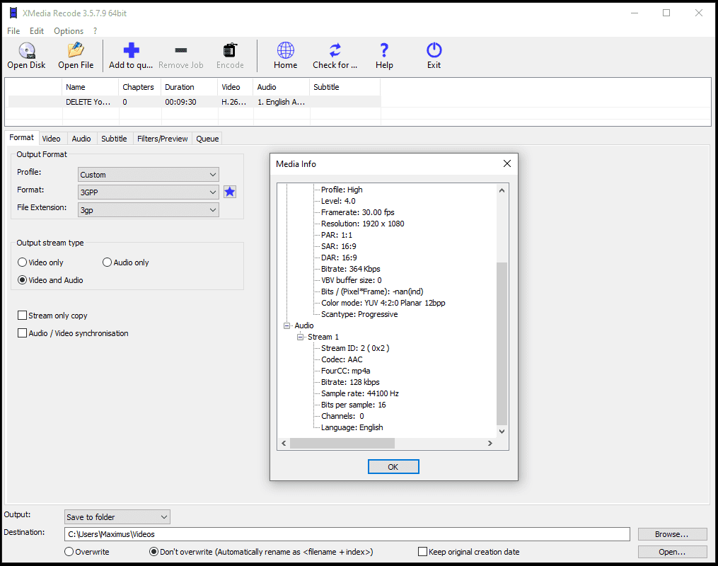
Task: Click the blue star favorite format icon
Action: 230,192
